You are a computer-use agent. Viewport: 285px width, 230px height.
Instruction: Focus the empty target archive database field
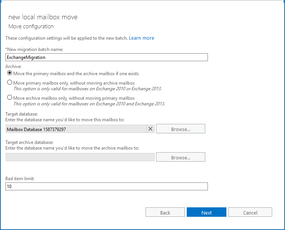point(80,157)
